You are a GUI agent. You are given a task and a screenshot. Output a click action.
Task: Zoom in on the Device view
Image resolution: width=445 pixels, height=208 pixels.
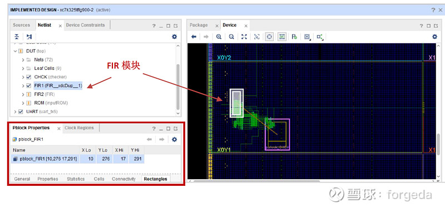click(219, 37)
